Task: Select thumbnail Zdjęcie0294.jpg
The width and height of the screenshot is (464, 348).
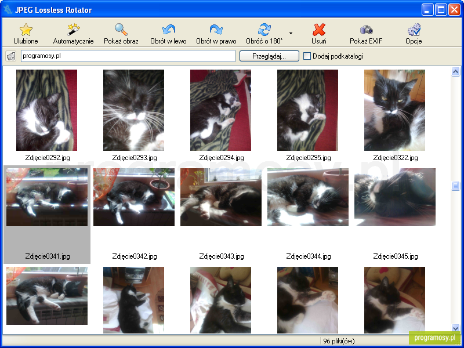Action: coord(221,110)
